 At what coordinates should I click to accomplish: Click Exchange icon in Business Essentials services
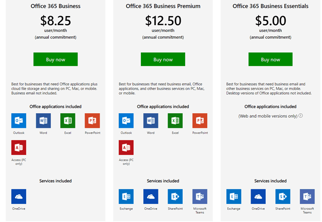point(233,196)
